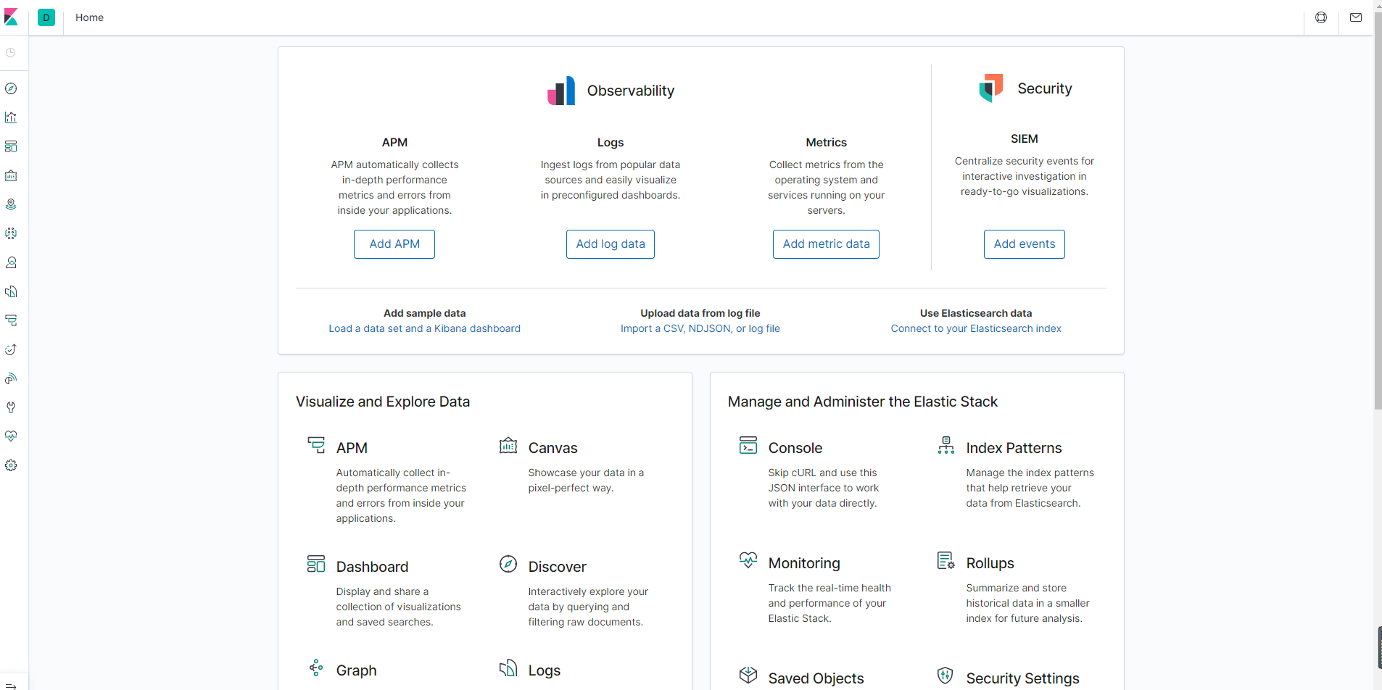Open the space selector D avatar
This screenshot has height=690, width=1382.
[x=46, y=17]
